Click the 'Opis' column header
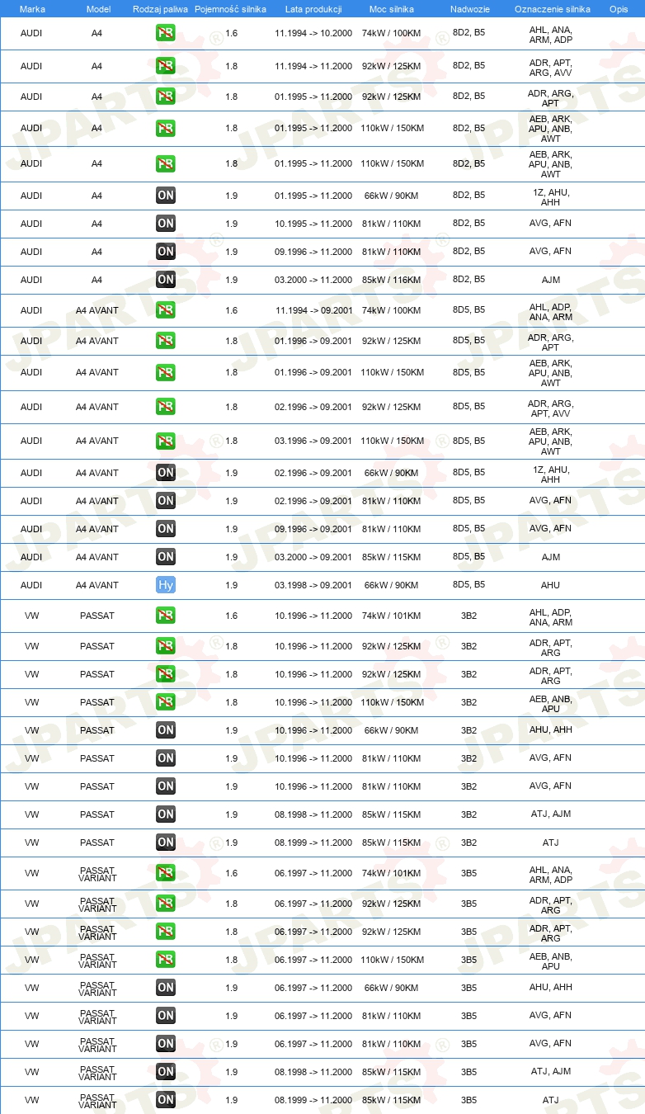The image size is (645, 1114). [619, 9]
